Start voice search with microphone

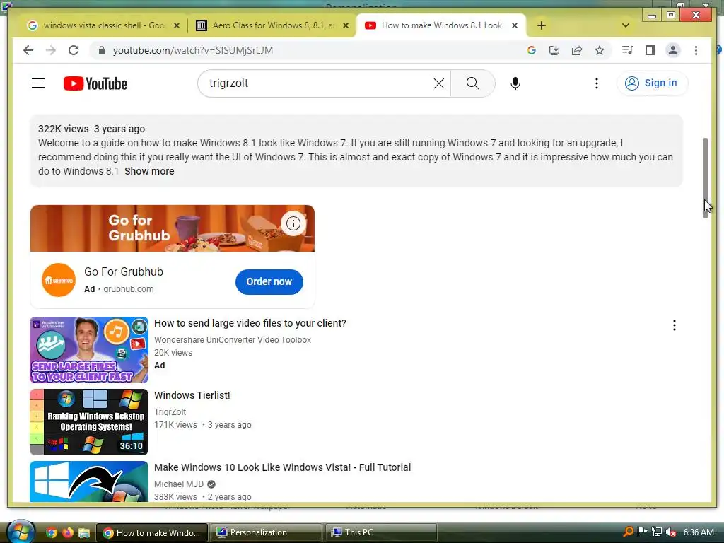click(x=515, y=83)
